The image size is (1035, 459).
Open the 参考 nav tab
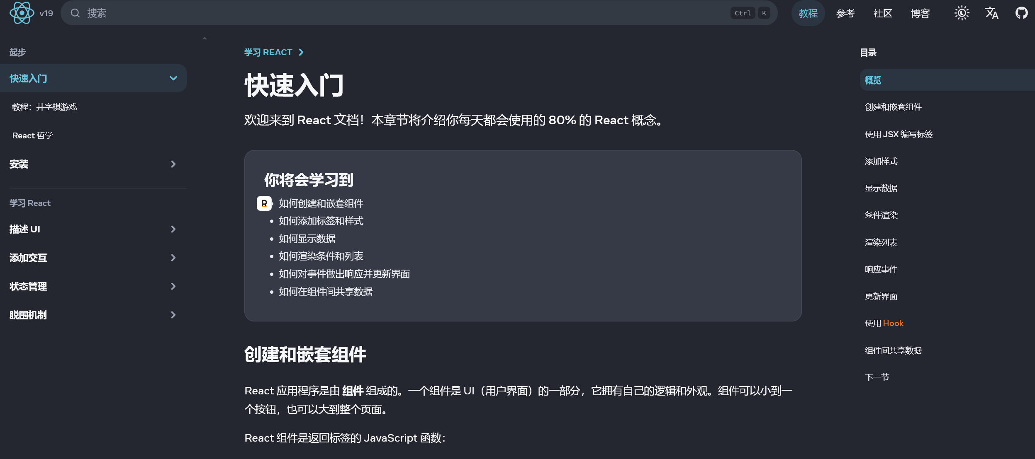(845, 13)
